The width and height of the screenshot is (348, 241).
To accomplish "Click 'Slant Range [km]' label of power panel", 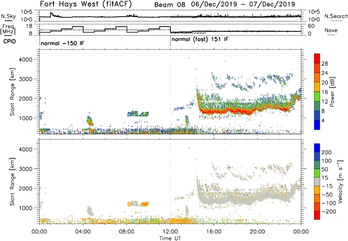I will tap(12, 92).
